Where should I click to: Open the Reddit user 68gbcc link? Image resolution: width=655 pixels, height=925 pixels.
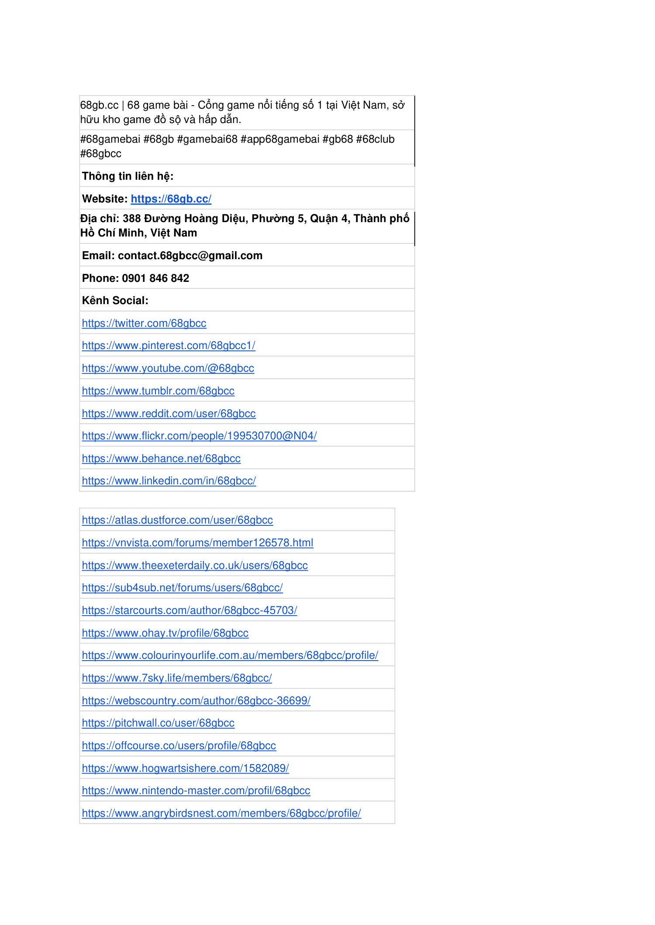(169, 414)
